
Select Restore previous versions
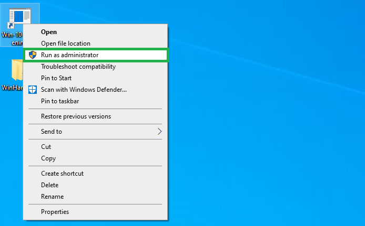click(95, 116)
